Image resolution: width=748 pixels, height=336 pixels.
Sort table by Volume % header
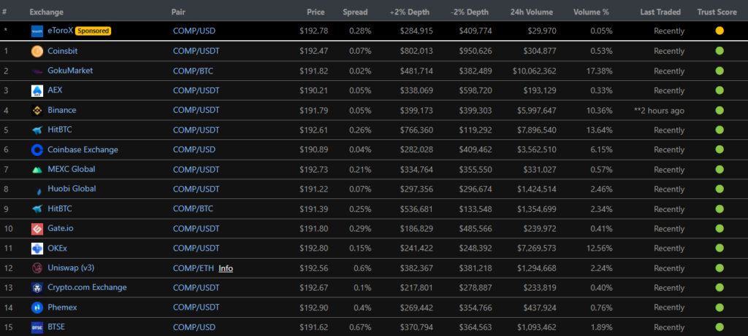tap(591, 12)
